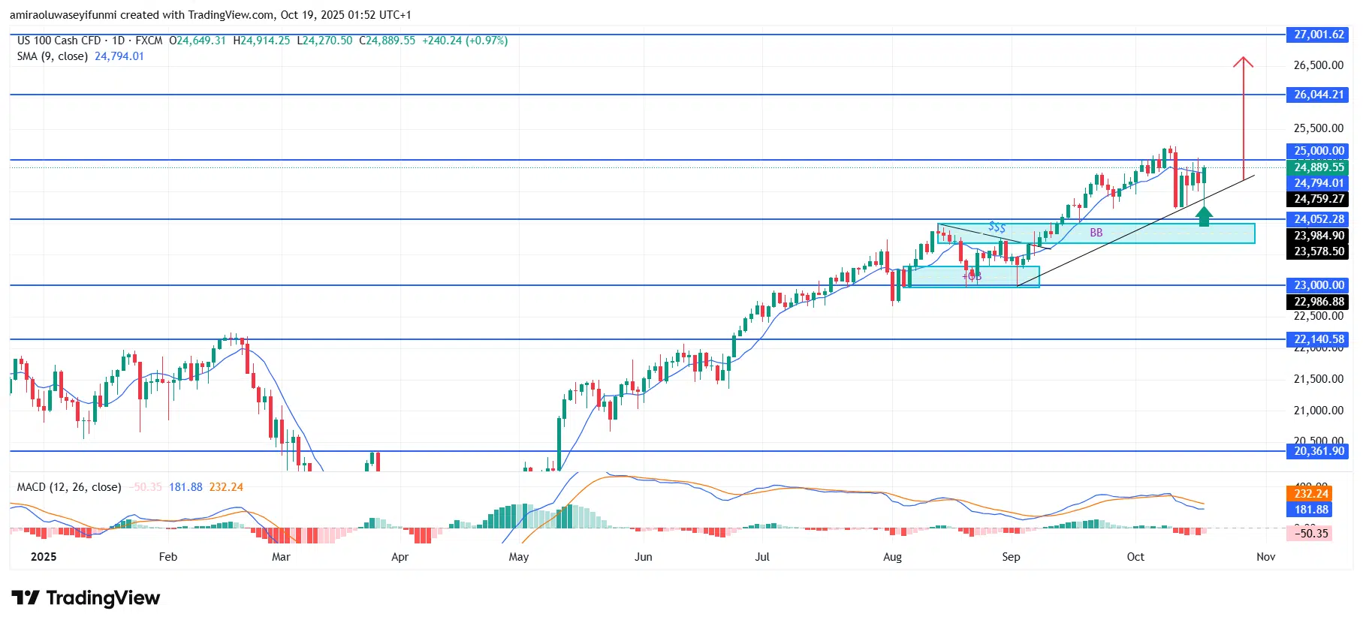Click the 20,361.90 price level label
1363x626 pixels.
coord(1319,451)
